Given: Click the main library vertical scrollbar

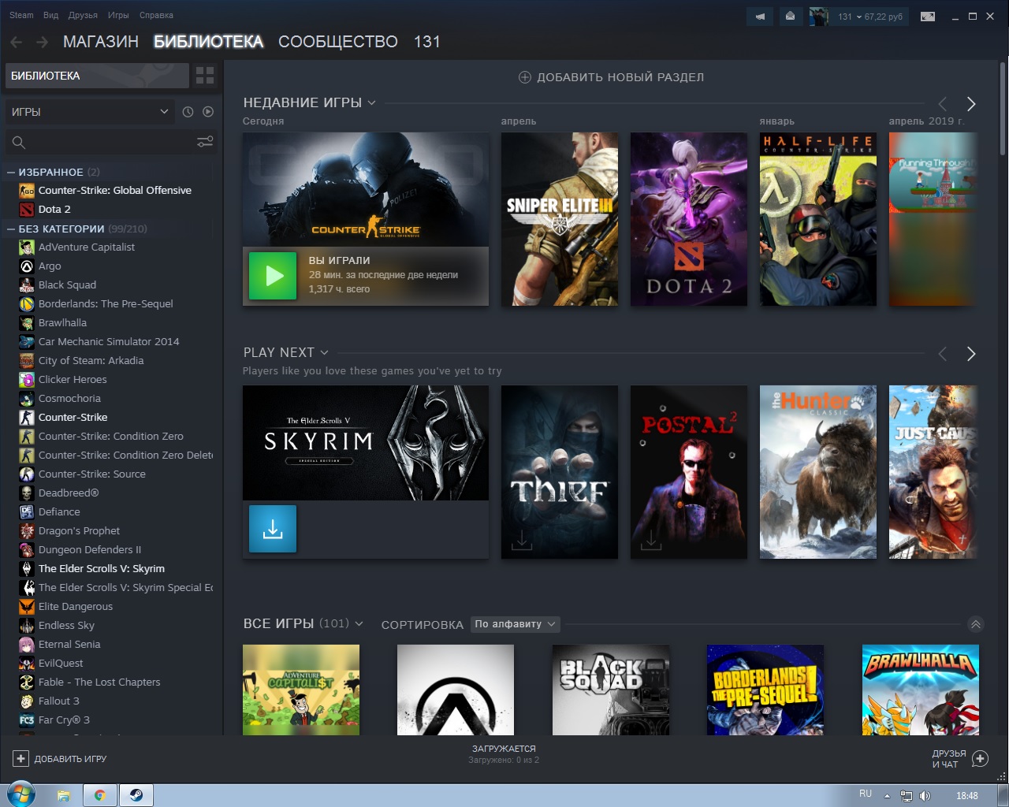Looking at the screenshot, I should click(x=1003, y=108).
